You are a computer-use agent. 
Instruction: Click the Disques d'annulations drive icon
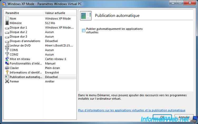click(7, 42)
